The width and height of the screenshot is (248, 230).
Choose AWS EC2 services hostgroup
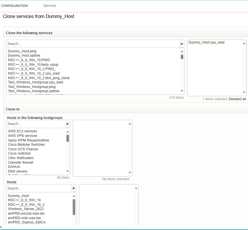23,131
